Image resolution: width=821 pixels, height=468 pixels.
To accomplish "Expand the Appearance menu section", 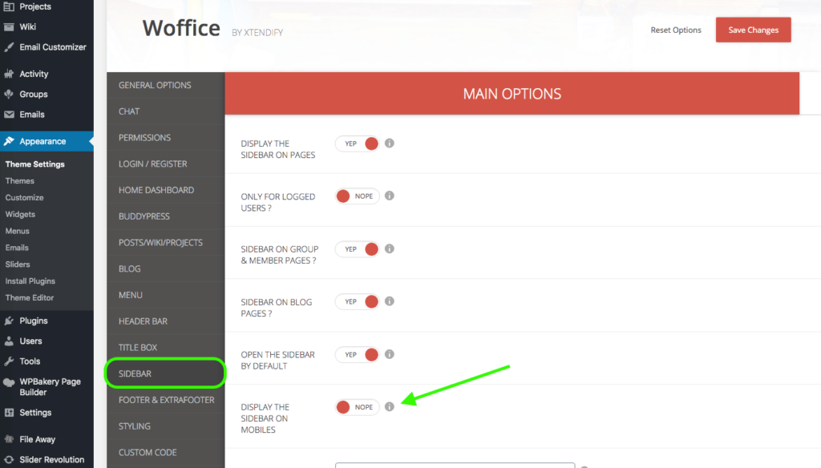I will (x=42, y=142).
